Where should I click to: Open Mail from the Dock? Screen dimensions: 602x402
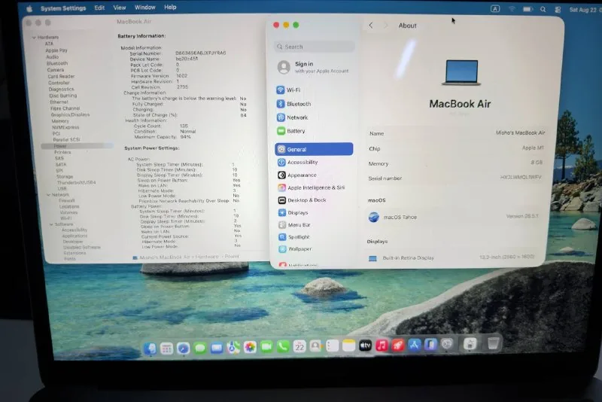[x=217, y=348]
